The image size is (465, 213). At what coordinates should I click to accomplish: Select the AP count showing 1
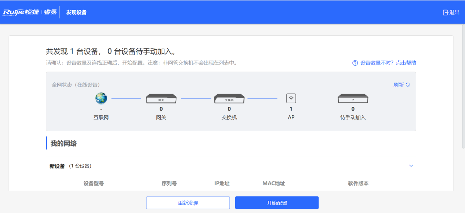(290, 109)
